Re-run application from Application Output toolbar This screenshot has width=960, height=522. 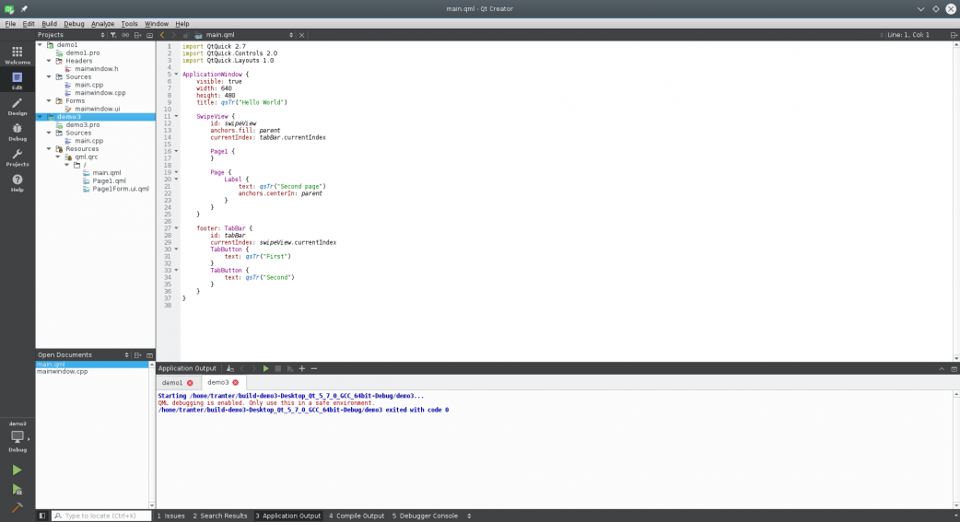click(265, 368)
